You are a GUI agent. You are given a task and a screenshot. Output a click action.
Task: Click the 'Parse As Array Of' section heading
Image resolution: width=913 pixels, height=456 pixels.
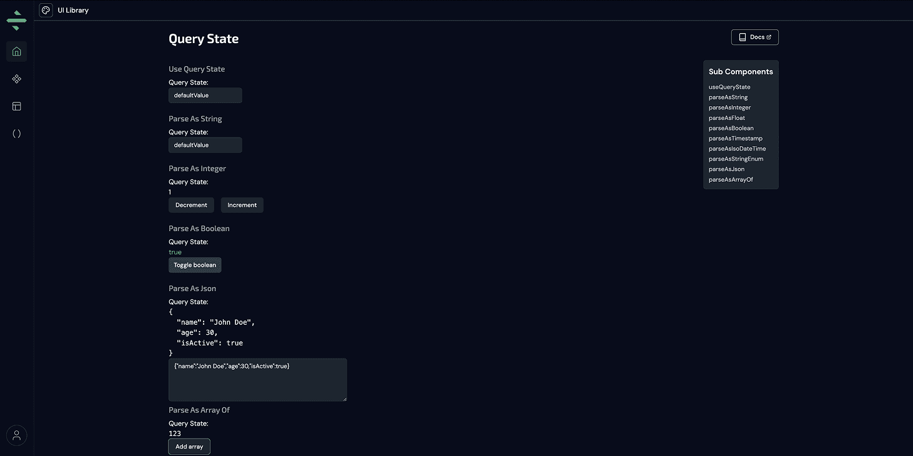coord(199,410)
